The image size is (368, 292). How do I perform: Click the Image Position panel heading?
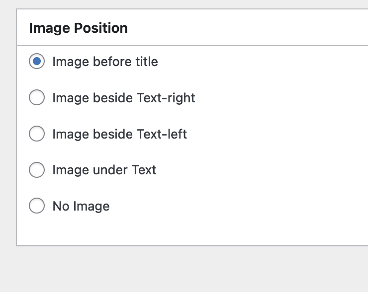pyautogui.click(x=79, y=28)
